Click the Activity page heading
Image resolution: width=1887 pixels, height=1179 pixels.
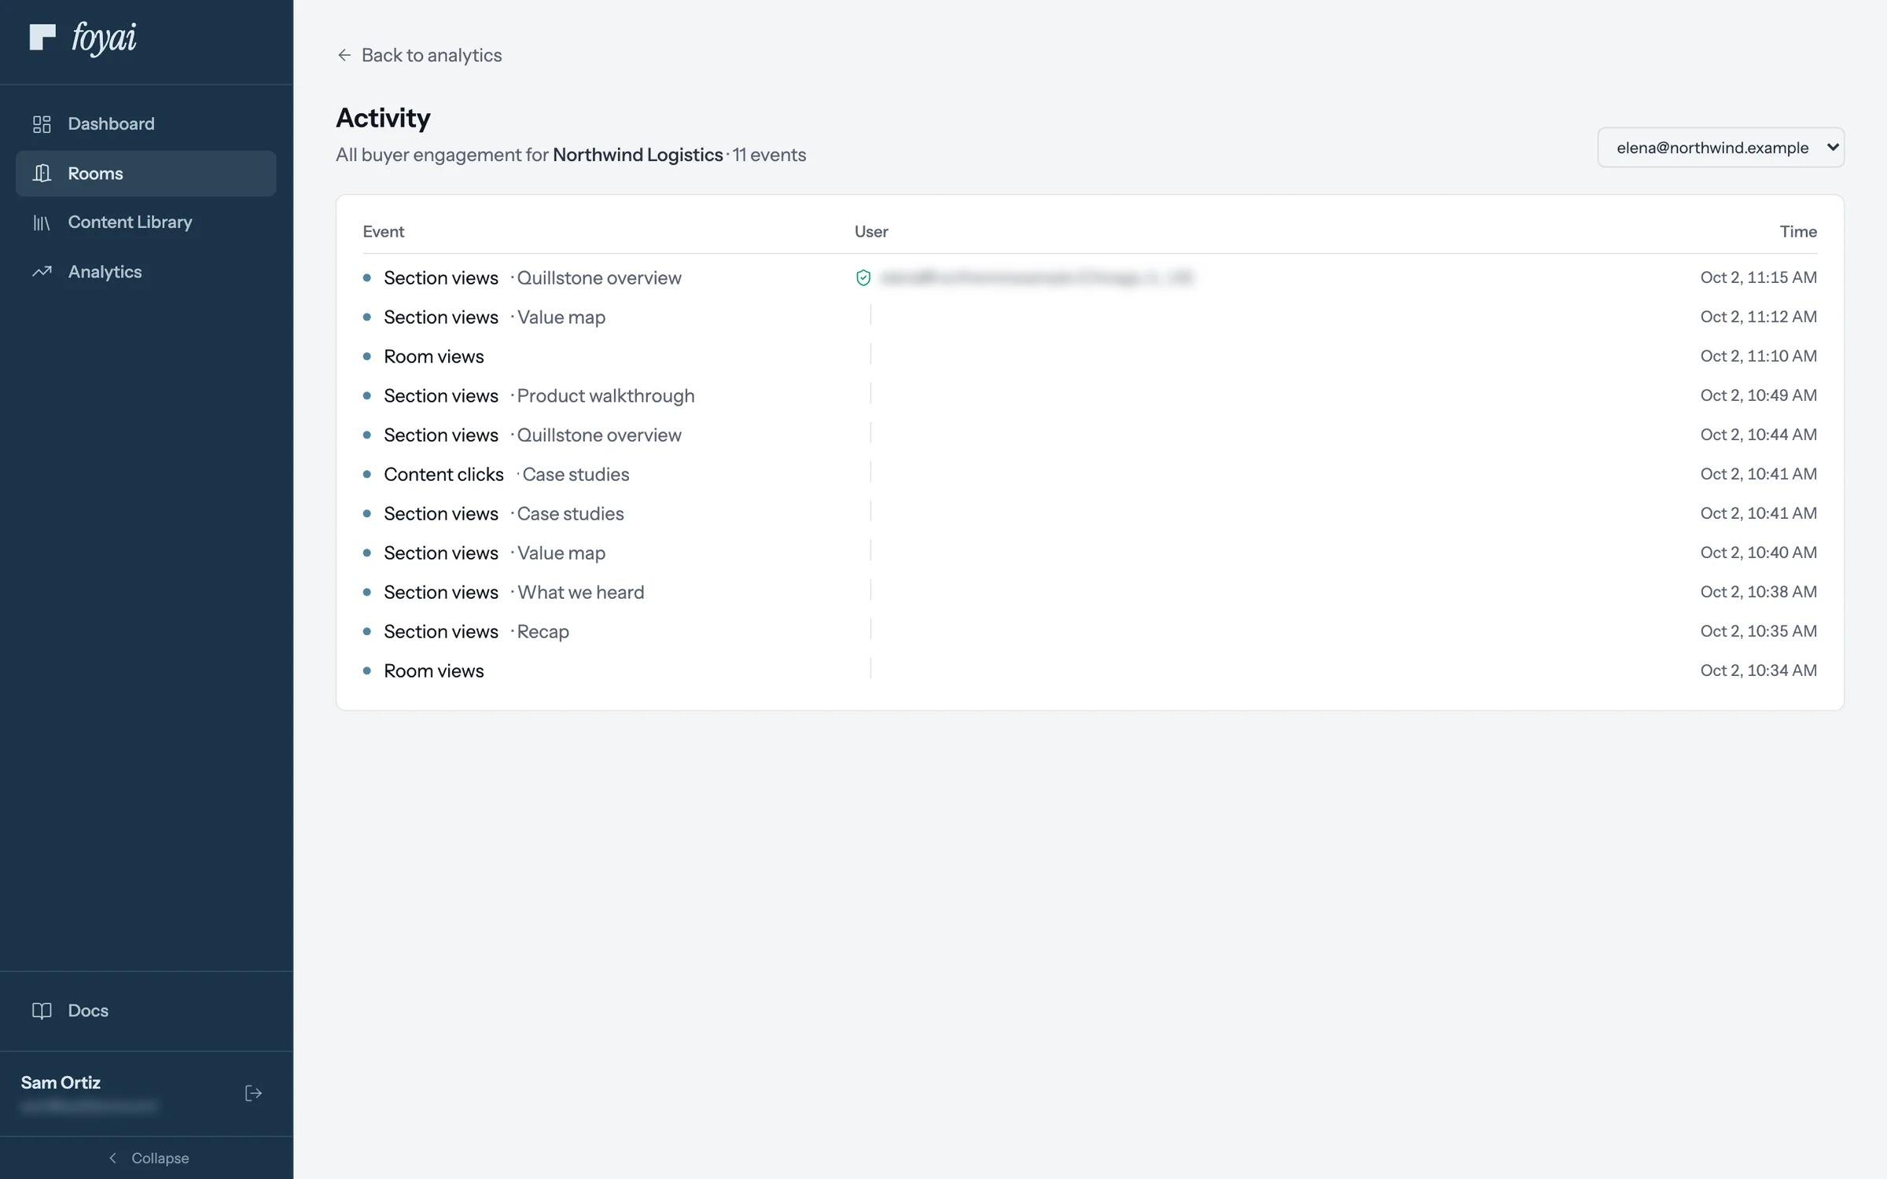pos(383,118)
